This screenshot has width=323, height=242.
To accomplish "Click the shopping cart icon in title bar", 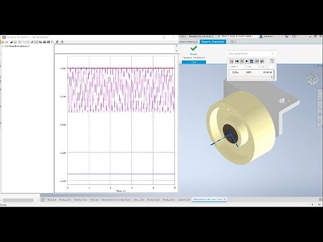I will click(x=287, y=36).
